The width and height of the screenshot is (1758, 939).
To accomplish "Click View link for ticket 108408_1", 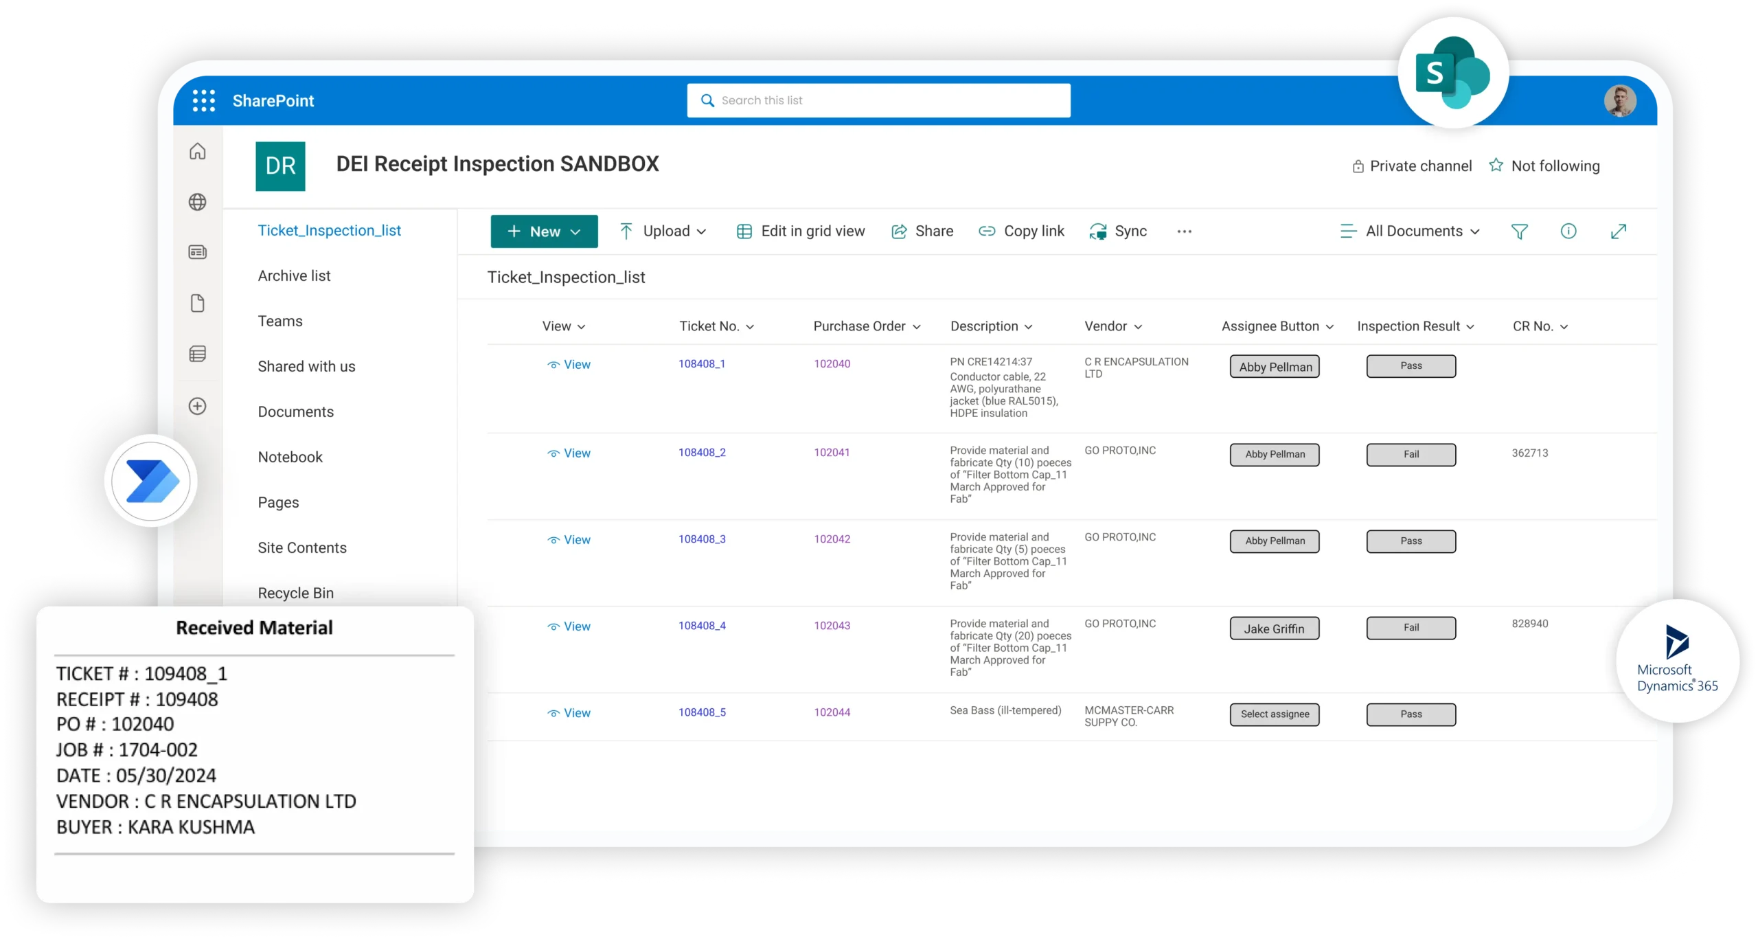I will pos(569,365).
